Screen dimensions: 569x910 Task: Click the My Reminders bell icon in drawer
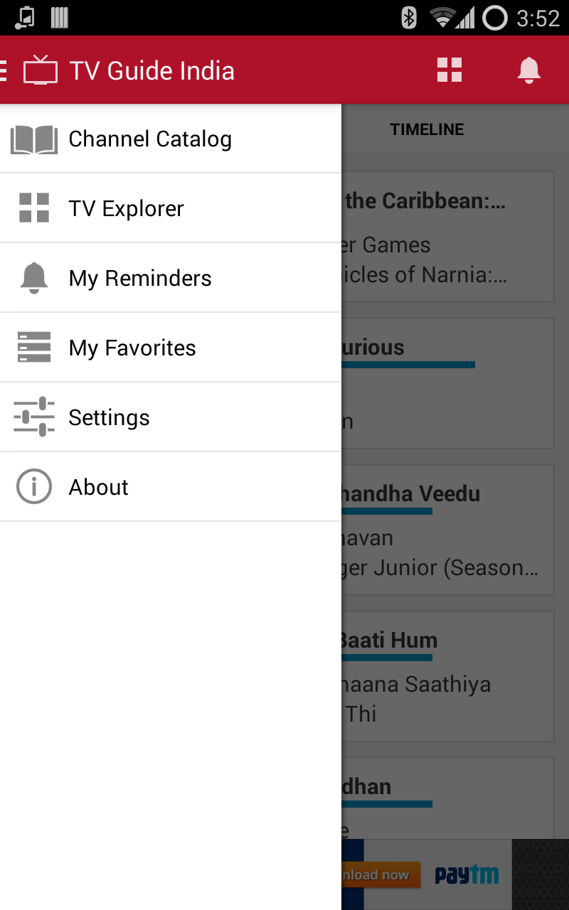click(x=33, y=278)
